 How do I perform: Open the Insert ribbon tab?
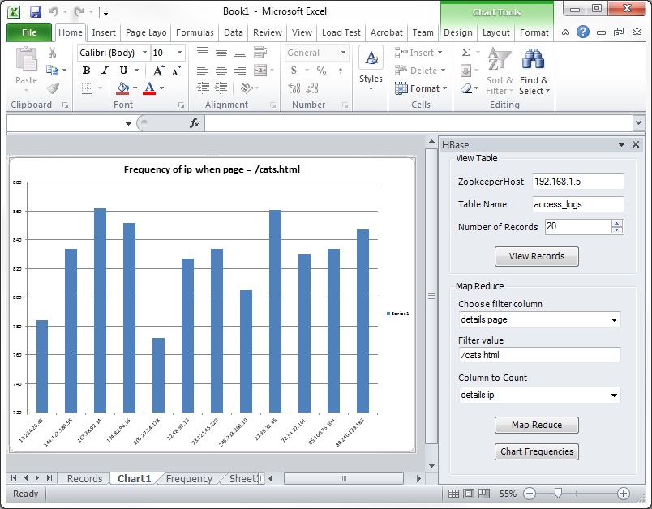[x=104, y=32]
